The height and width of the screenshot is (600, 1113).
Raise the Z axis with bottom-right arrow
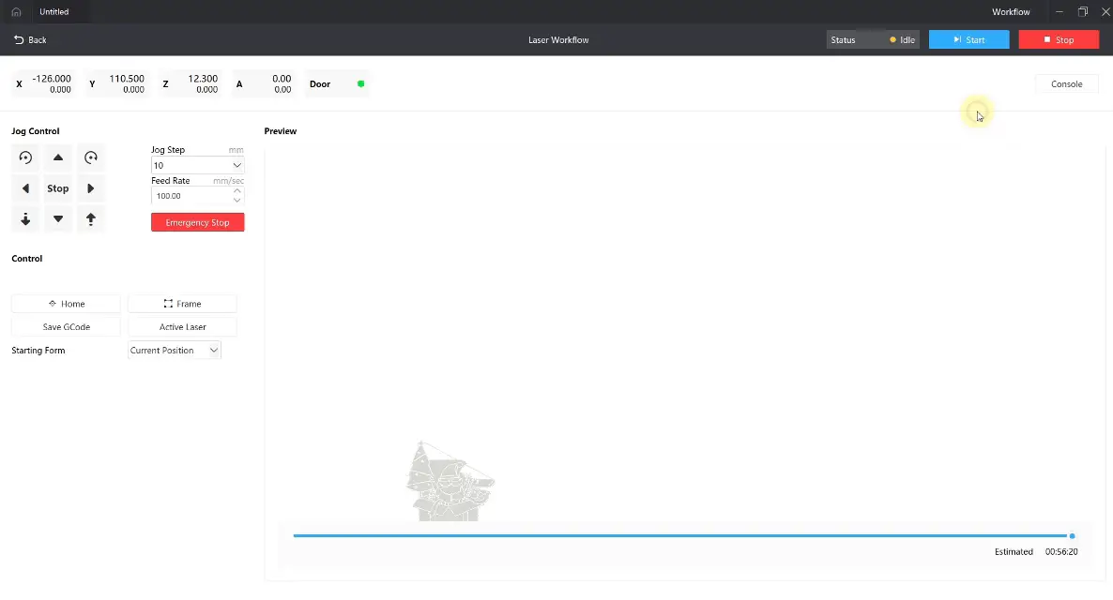[x=91, y=219]
